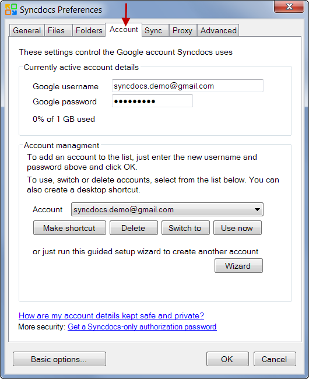Open the Proxy tab
Image resolution: width=309 pixels, height=379 pixels.
coord(182,30)
